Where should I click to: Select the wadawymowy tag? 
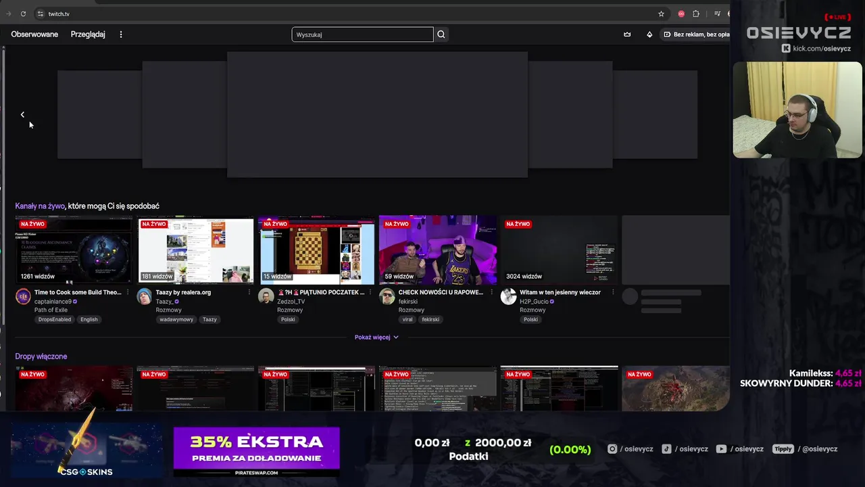point(176,319)
